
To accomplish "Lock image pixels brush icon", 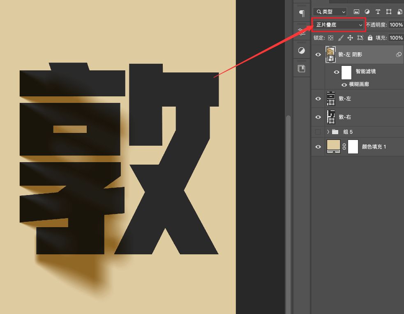I will click(x=341, y=38).
